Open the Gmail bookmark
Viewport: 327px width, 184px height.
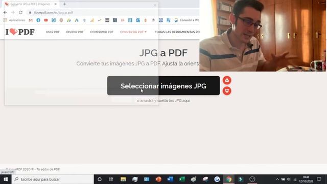click(x=31, y=20)
